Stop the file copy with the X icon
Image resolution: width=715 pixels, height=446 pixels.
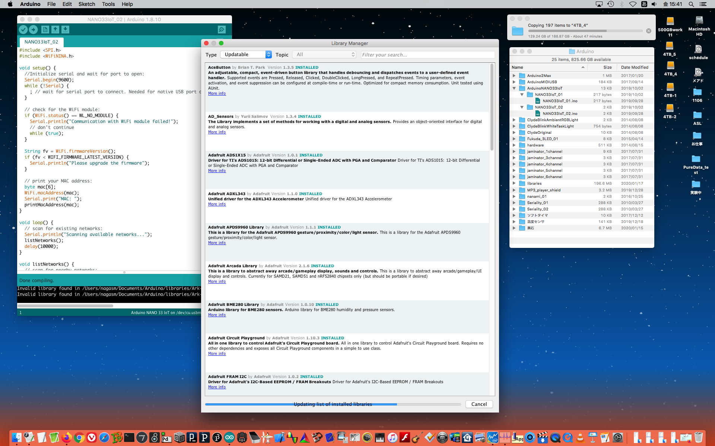click(x=649, y=31)
